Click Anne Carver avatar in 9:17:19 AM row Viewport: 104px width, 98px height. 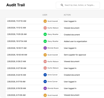point(45,82)
